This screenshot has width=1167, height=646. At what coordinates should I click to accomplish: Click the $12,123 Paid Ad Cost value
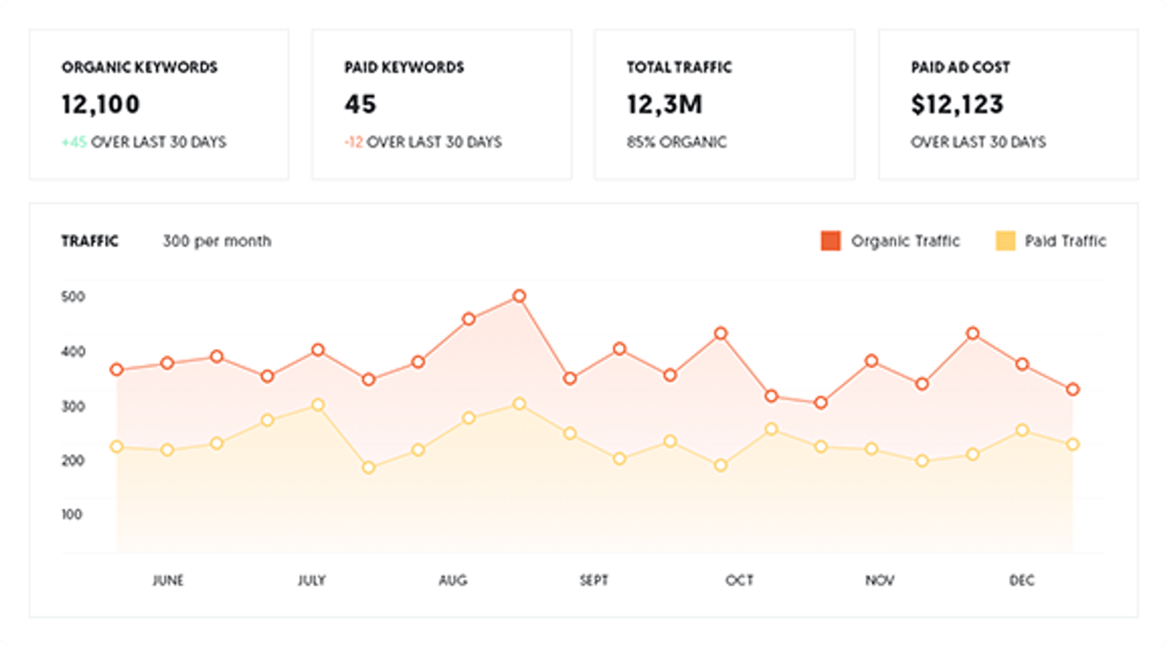(958, 103)
